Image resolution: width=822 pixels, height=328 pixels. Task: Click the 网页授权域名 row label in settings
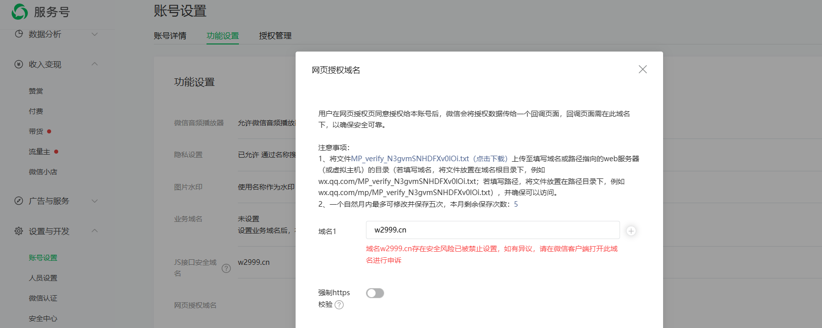[x=195, y=305]
